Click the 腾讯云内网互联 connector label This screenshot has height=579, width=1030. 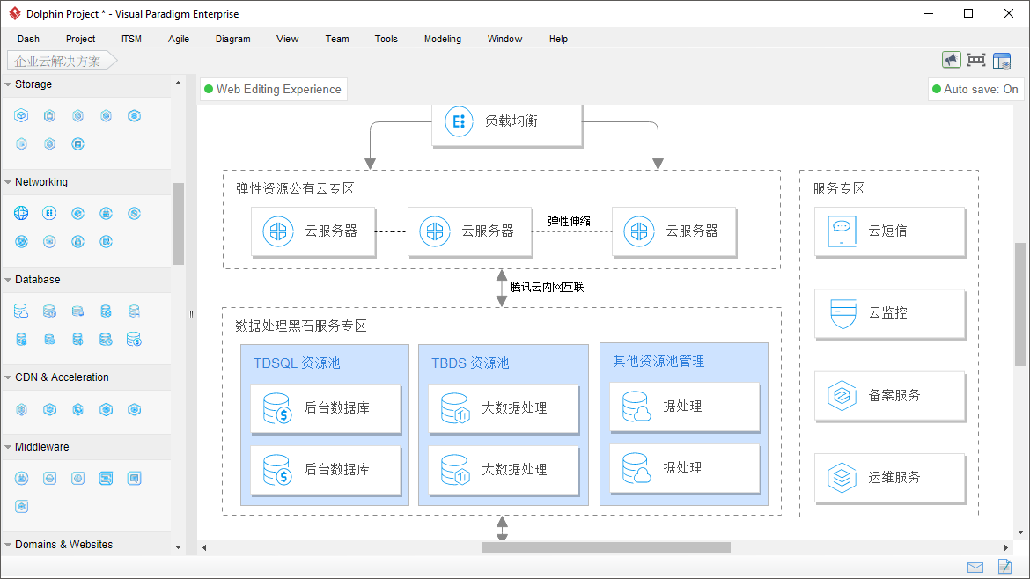tap(548, 288)
